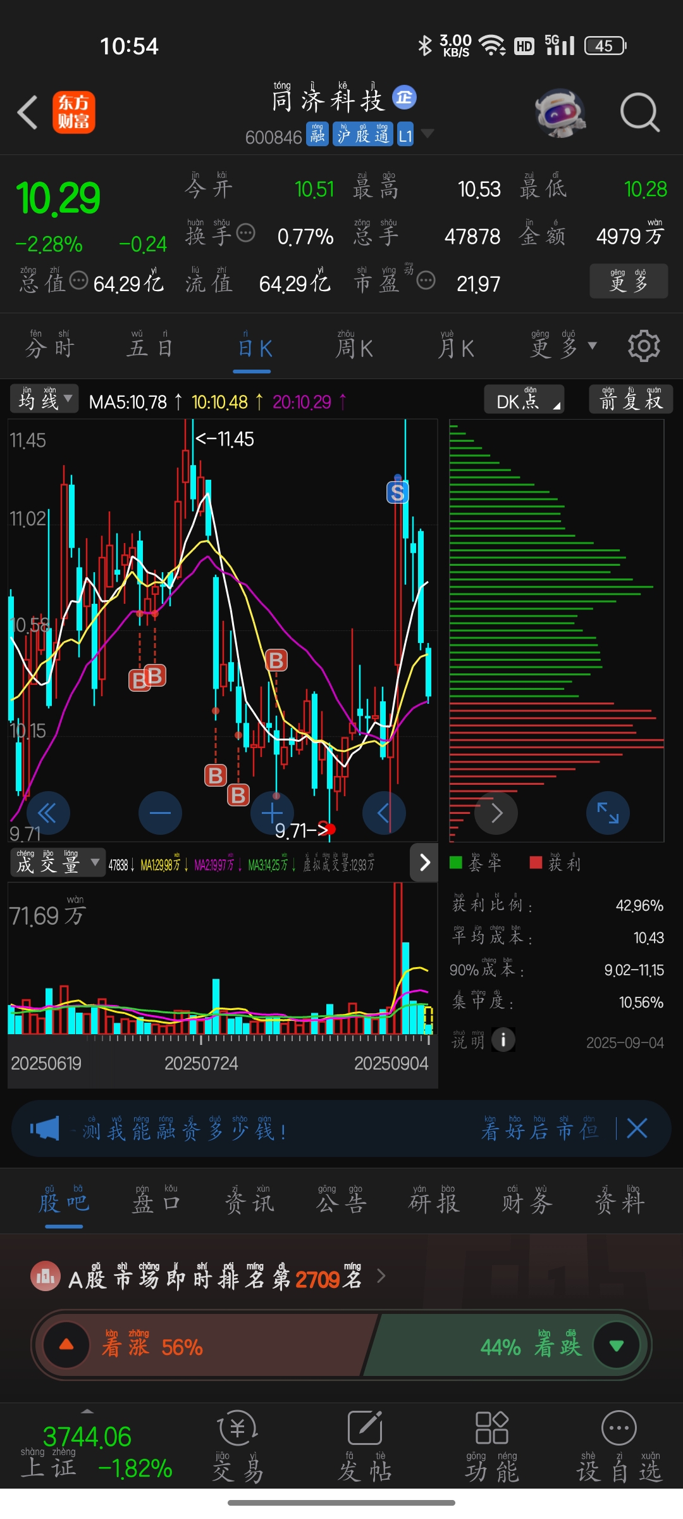Screen dimensions: 683x1519
Task: Open the 均线 indicator dropdown
Action: pos(44,399)
